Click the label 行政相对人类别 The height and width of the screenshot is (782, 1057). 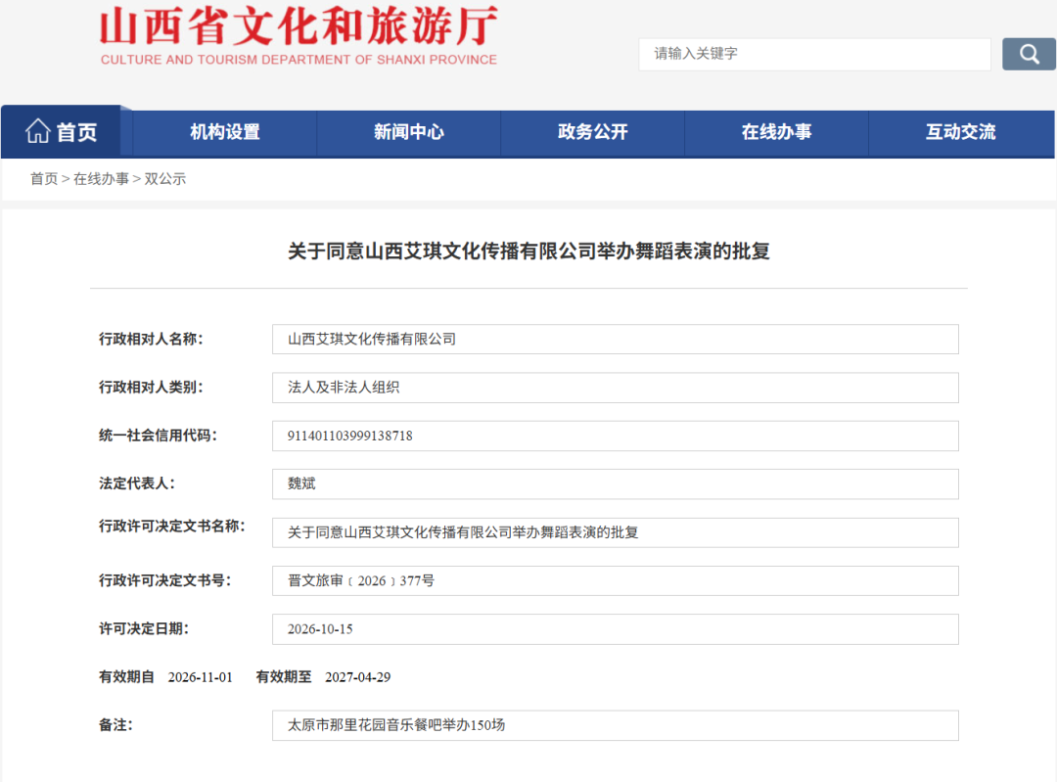[151, 387]
